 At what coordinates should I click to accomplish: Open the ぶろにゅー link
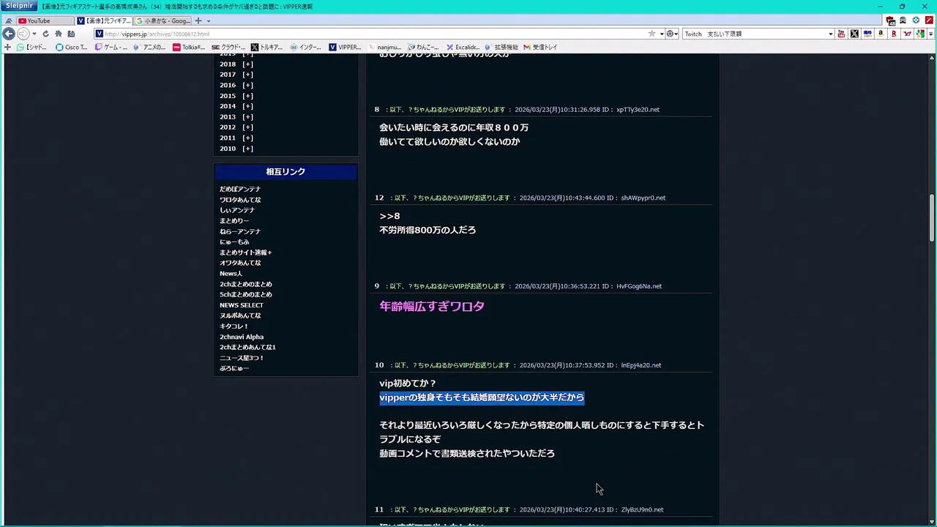click(234, 368)
